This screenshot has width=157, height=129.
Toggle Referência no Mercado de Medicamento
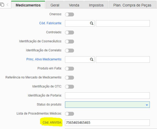(69, 78)
